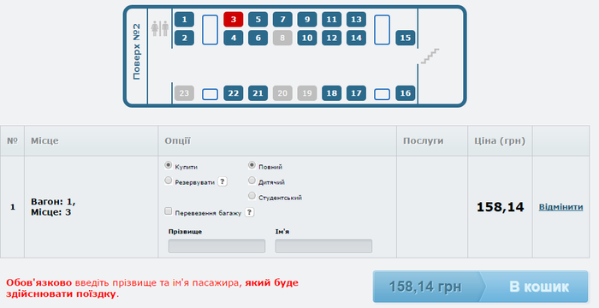Click the 158,14 грн total amount
599x308 pixels.
(424, 287)
